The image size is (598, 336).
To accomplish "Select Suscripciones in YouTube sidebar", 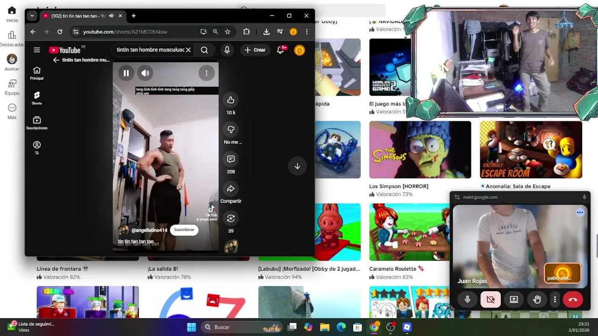I will point(37,123).
